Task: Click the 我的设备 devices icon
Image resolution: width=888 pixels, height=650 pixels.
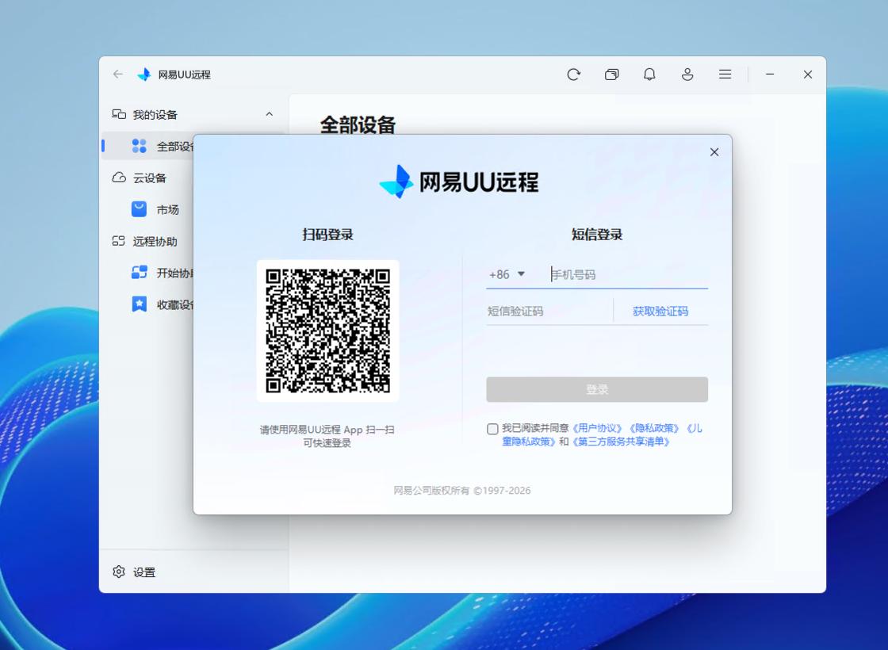Action: 119,114
